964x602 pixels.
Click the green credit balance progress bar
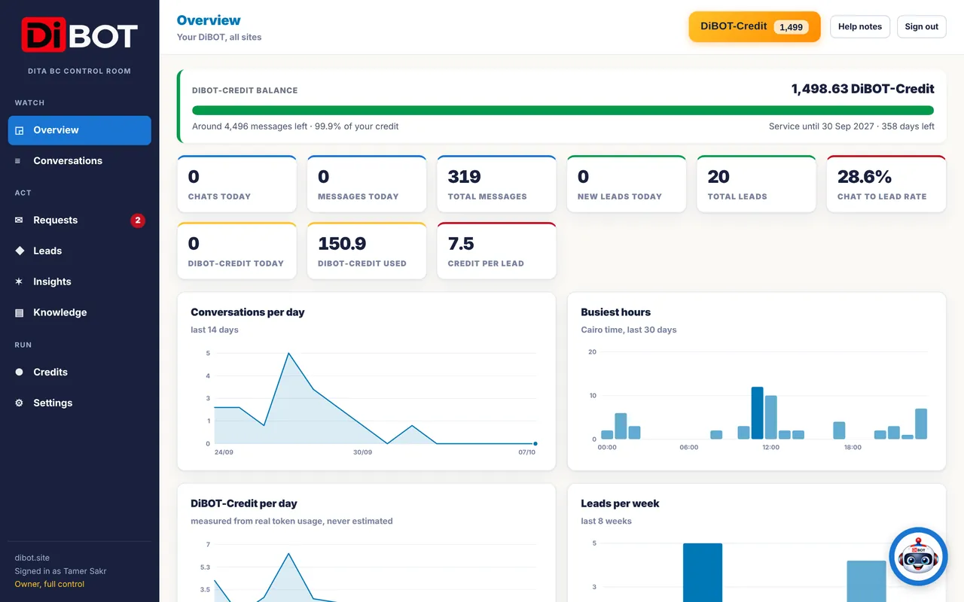tap(563, 110)
